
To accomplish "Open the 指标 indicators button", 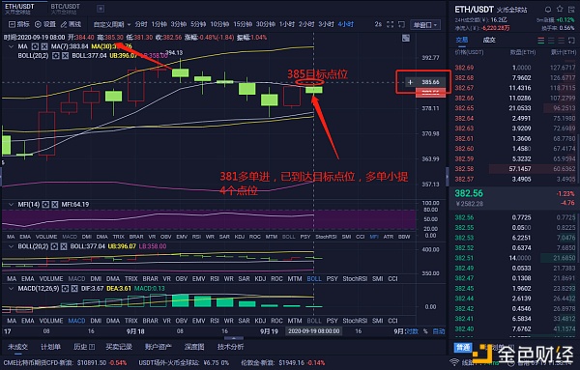I will 18,24.
